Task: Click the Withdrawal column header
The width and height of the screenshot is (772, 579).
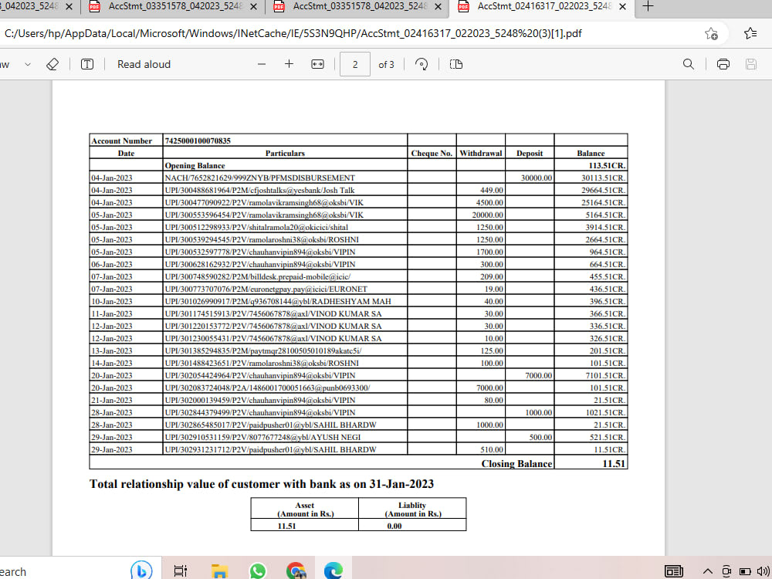Action: point(480,153)
